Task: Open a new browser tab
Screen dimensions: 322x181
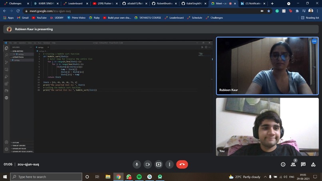Action: [x=272, y=4]
